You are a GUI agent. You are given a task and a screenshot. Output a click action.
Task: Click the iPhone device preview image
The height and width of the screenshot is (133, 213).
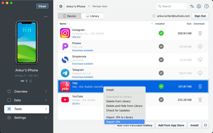(x=27, y=42)
